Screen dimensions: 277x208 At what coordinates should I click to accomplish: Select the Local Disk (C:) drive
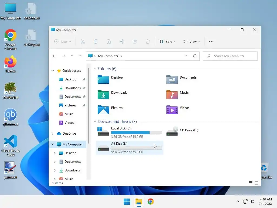click(x=130, y=132)
